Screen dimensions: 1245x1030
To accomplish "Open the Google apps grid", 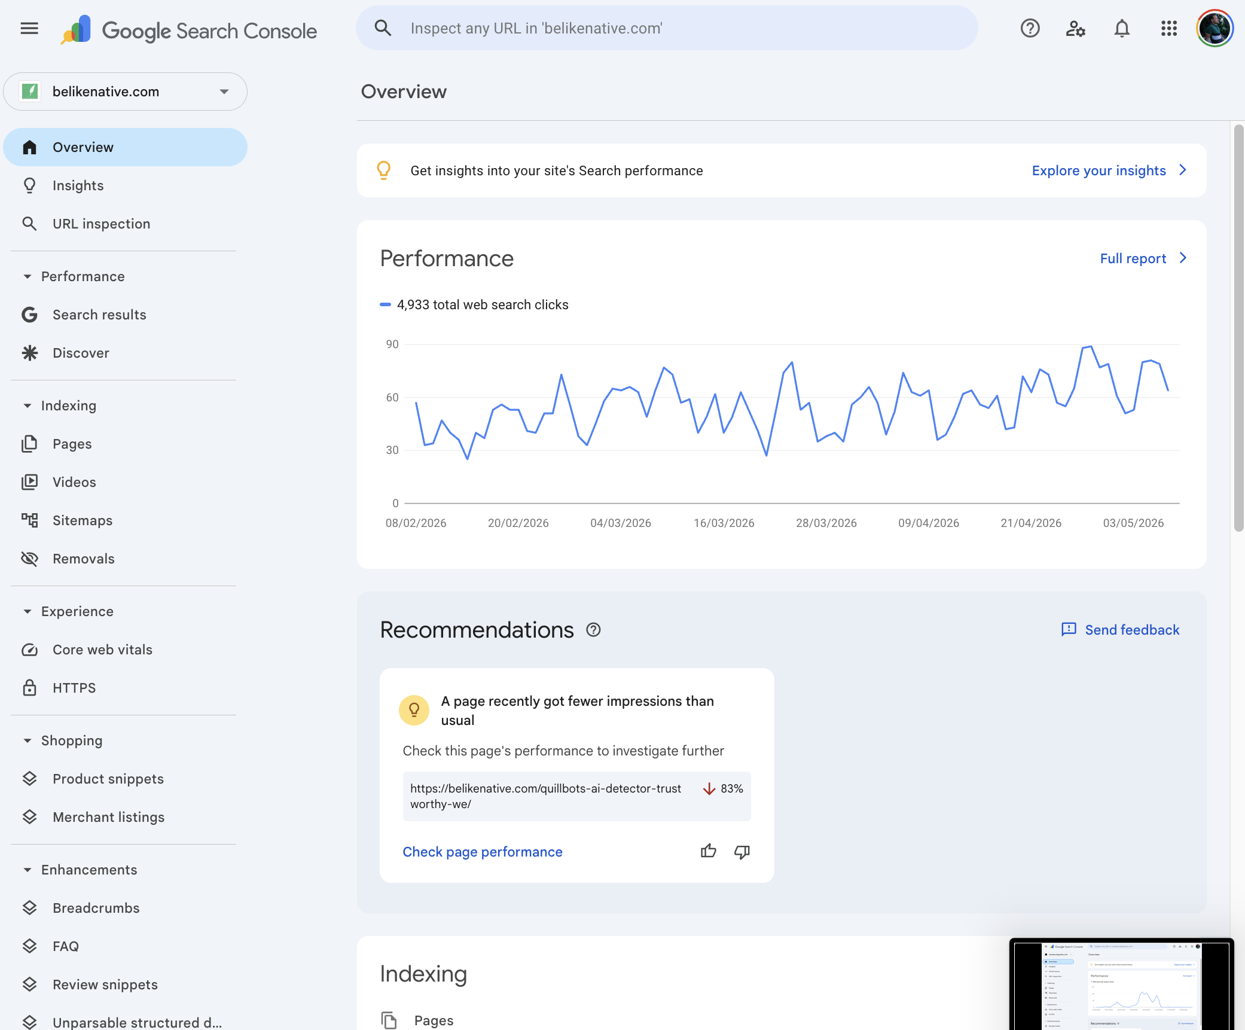I will click(1168, 28).
